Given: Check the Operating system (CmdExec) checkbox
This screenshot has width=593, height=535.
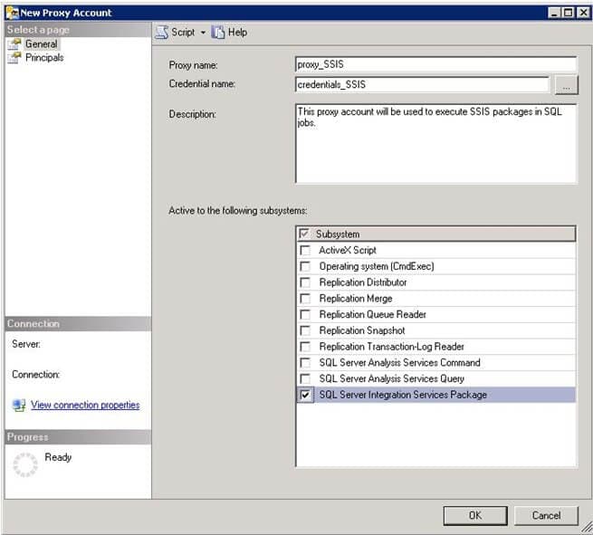Looking at the screenshot, I should point(305,266).
